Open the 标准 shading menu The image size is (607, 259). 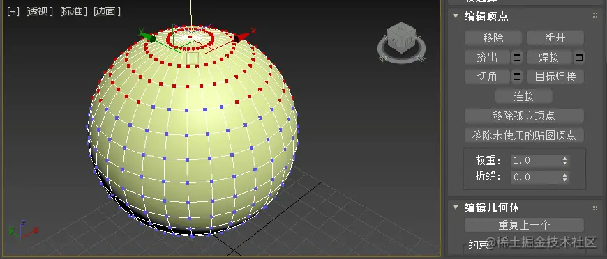coord(73,11)
